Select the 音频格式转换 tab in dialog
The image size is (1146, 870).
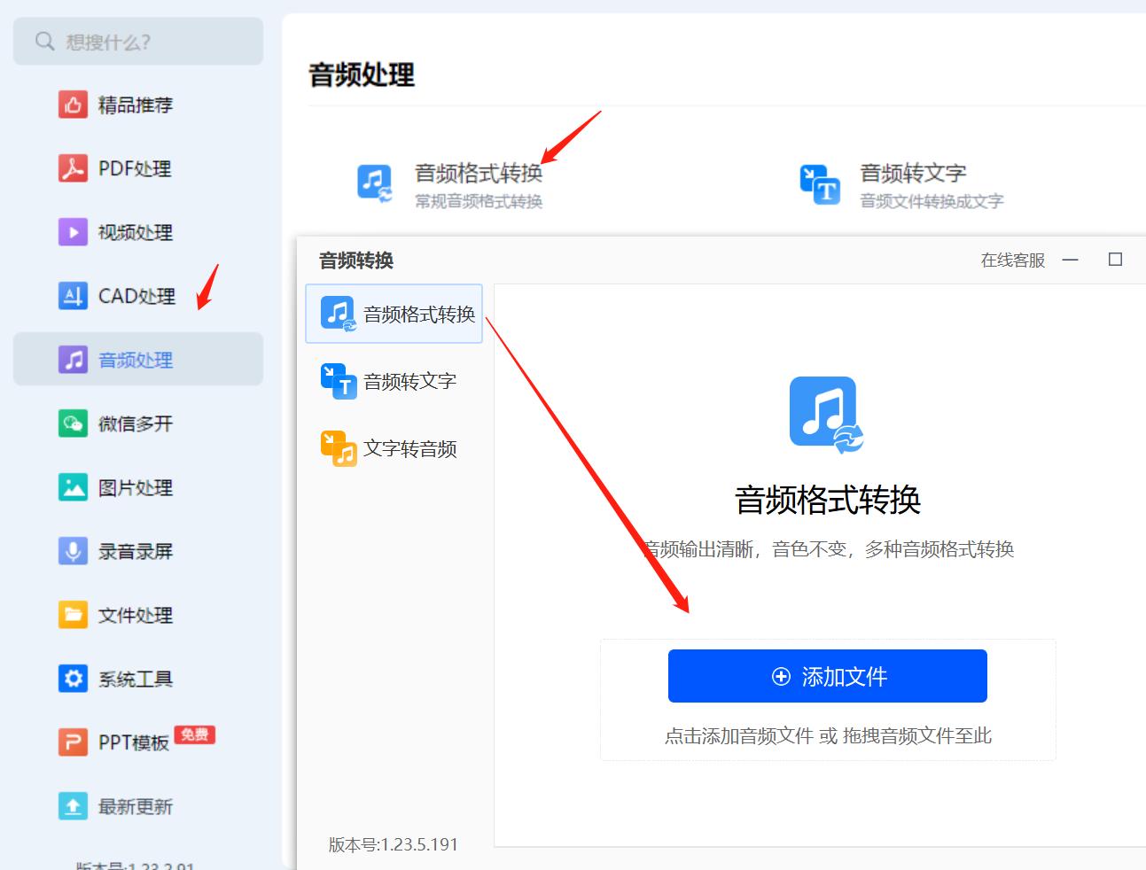(x=394, y=313)
